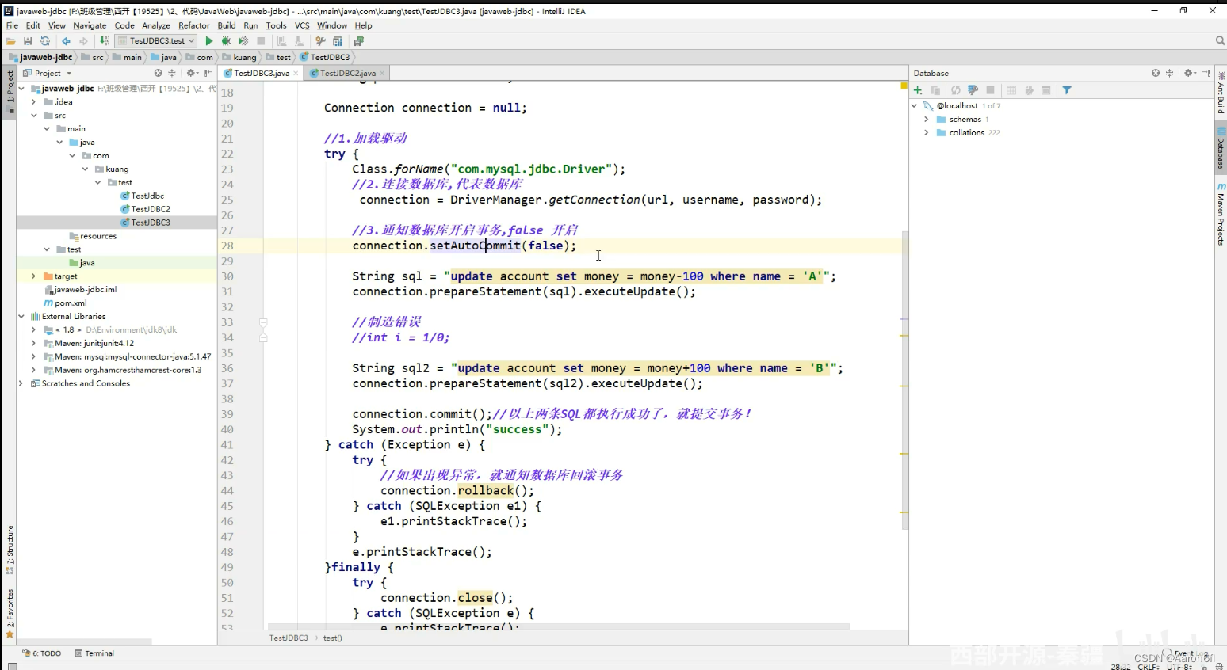Open Project panel gear settings

point(191,73)
